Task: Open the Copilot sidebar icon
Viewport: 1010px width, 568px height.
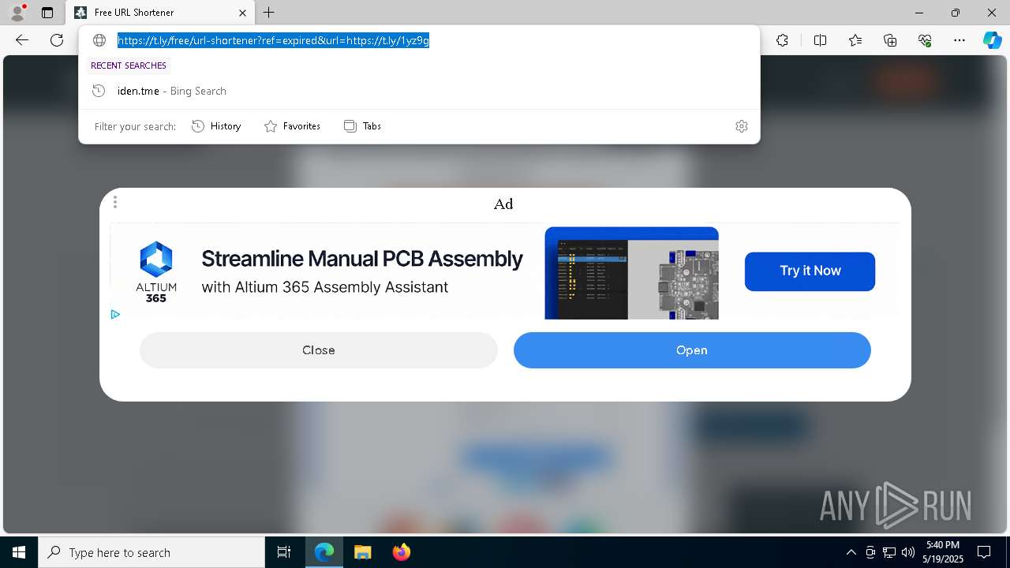Action: 992,40
